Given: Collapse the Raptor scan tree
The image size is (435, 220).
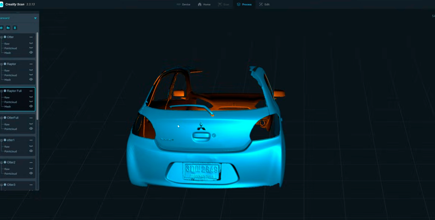Looking at the screenshot, I should pyautogui.click(x=2, y=64).
